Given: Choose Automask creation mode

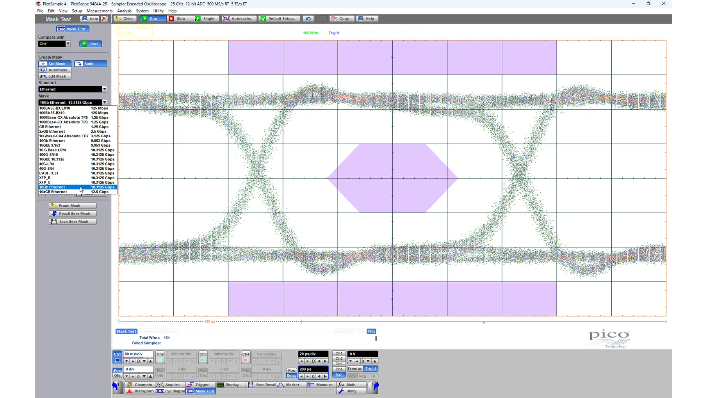Looking at the screenshot, I should pos(55,70).
